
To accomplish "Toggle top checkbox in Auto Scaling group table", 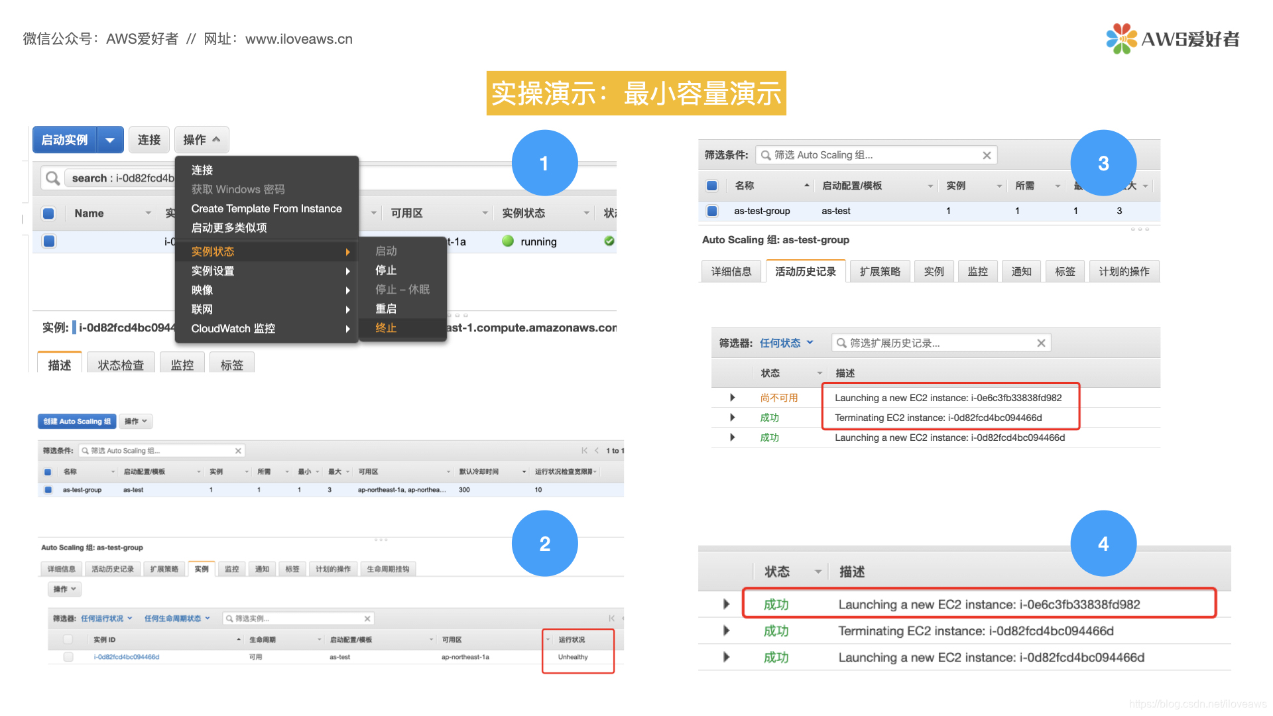I will [x=713, y=184].
